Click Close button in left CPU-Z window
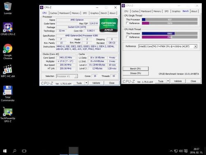Viewport: 206px width, 155px height. tap(112, 83)
